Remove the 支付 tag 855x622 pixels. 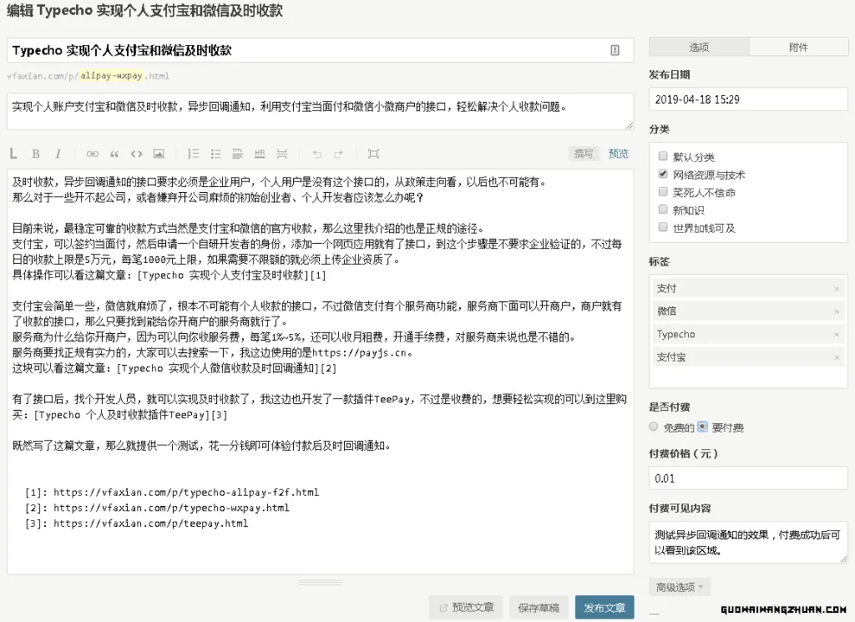[837, 289]
